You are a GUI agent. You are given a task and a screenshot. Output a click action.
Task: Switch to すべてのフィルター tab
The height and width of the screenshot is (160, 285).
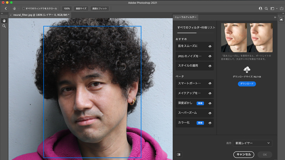pos(187,28)
